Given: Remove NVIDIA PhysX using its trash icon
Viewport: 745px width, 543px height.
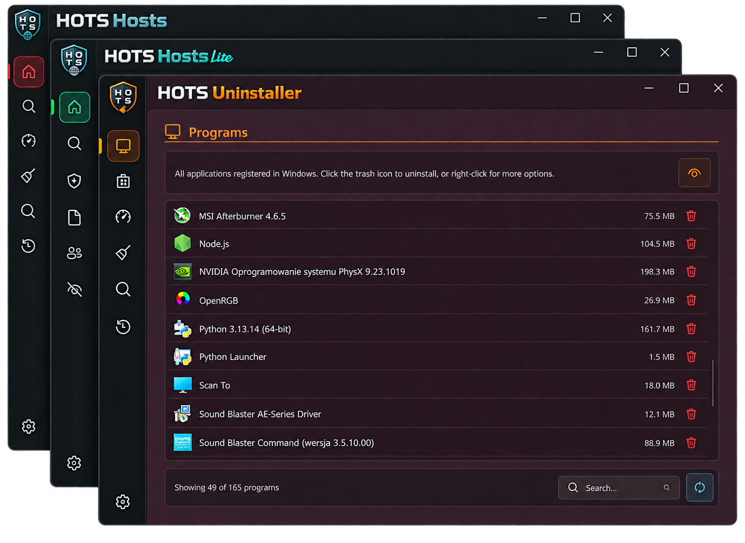Looking at the screenshot, I should tap(691, 272).
